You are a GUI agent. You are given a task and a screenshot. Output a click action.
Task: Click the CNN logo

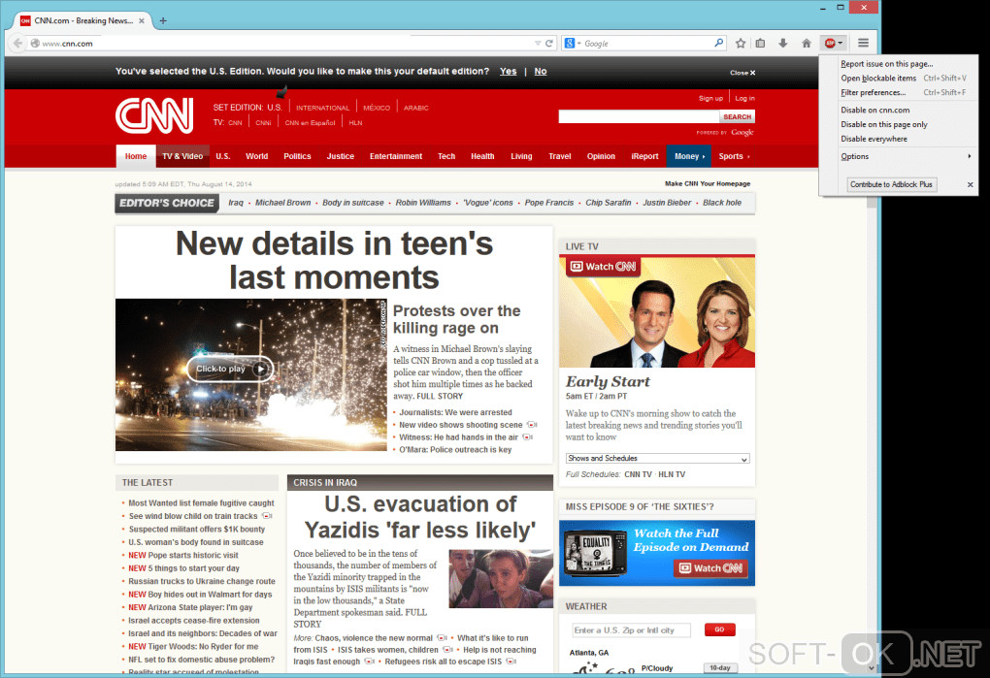coord(154,115)
